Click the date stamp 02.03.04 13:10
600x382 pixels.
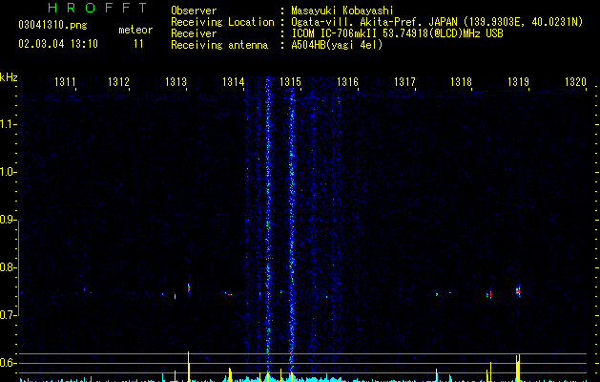click(x=58, y=44)
